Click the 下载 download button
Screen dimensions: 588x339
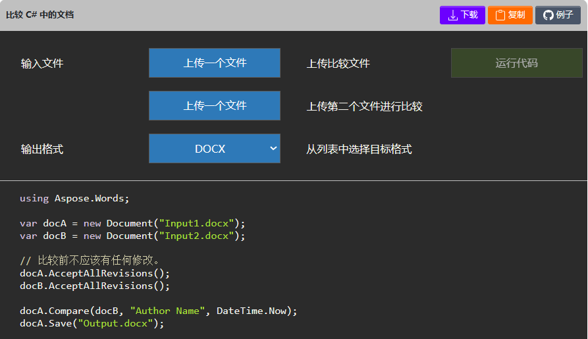[x=462, y=15]
